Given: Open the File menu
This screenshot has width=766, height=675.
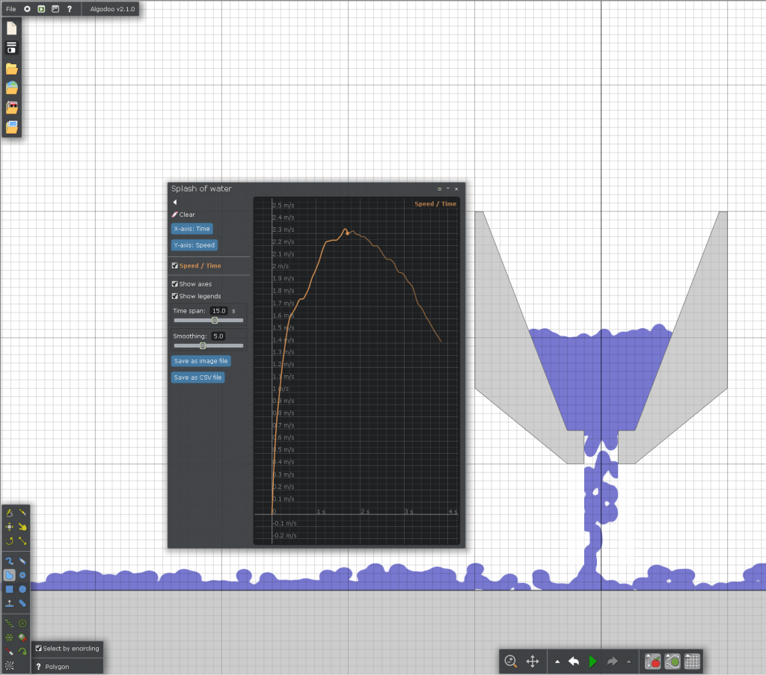Looking at the screenshot, I should (10, 9).
